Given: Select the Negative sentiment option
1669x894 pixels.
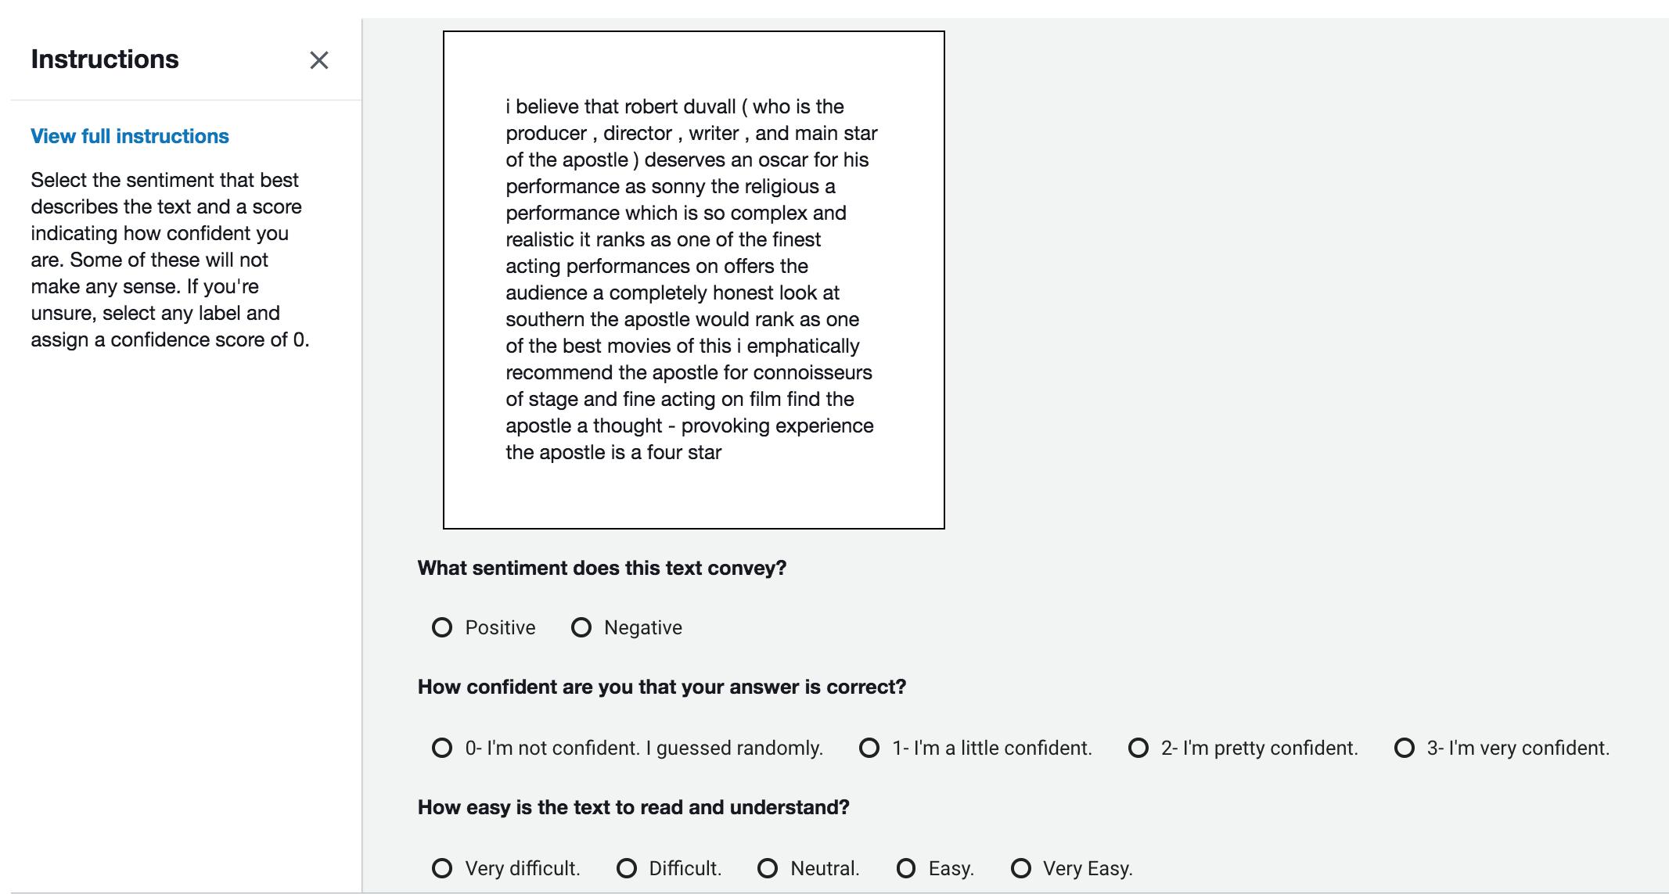Looking at the screenshot, I should click(581, 627).
